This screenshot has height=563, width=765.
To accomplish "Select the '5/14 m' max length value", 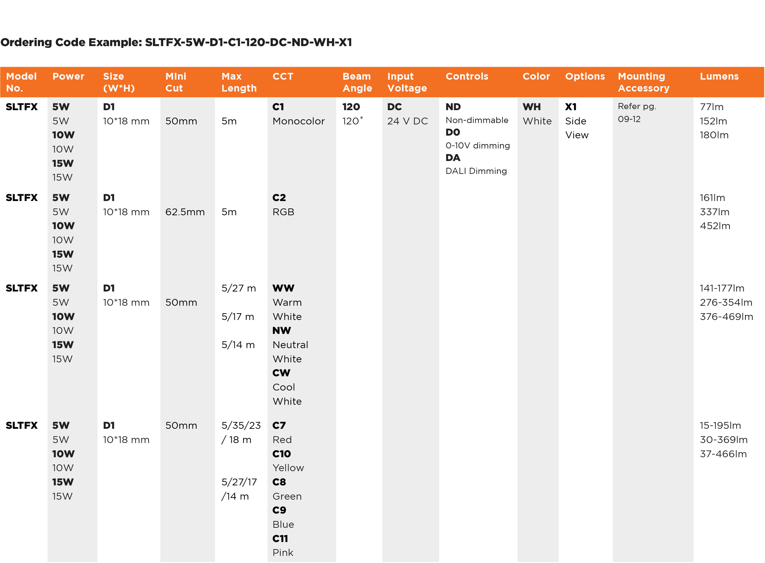I will 238,345.
